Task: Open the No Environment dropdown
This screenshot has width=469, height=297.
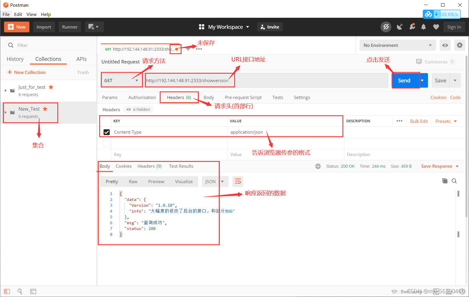Action: click(x=397, y=45)
